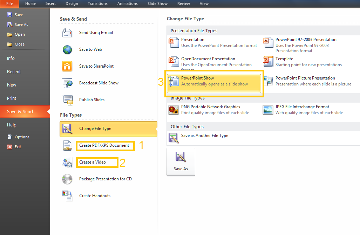Click the Open folder icon

tap(10, 34)
